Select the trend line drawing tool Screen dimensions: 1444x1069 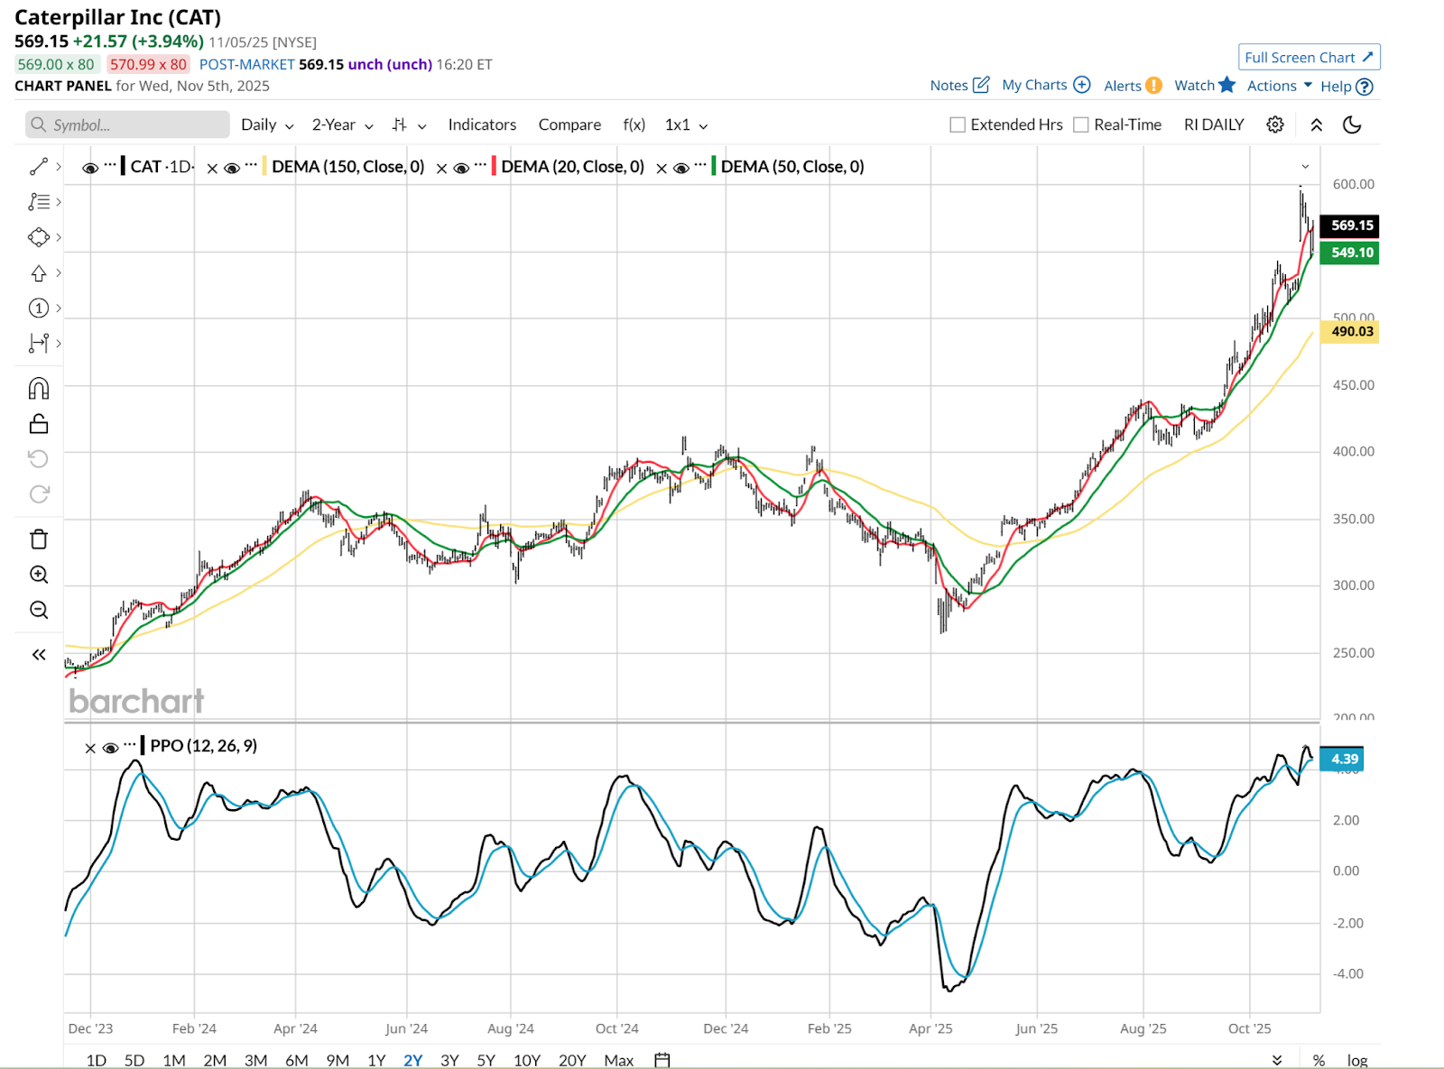pos(39,167)
